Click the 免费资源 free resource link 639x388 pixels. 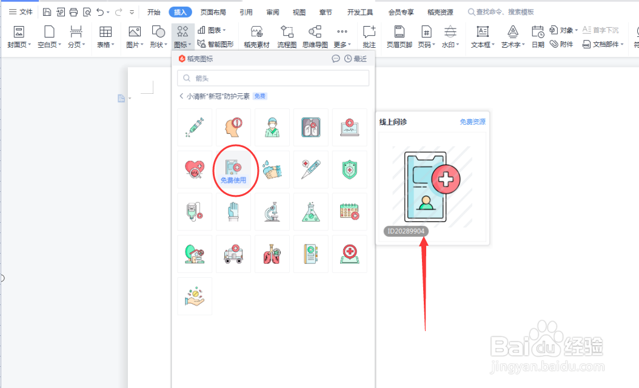[472, 121]
